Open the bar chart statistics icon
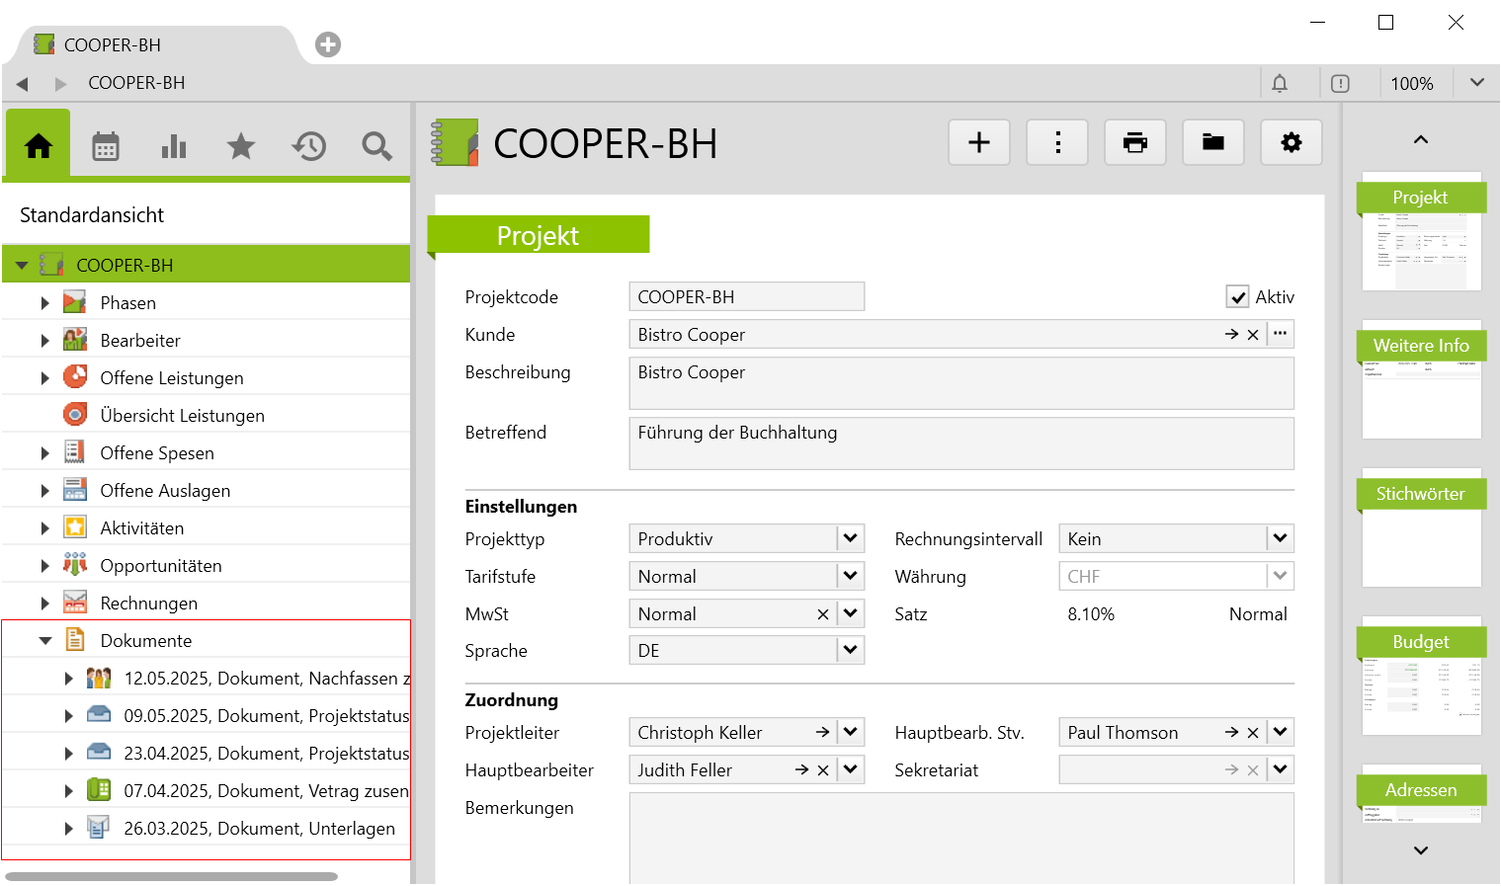This screenshot has width=1501, height=886. (x=174, y=146)
